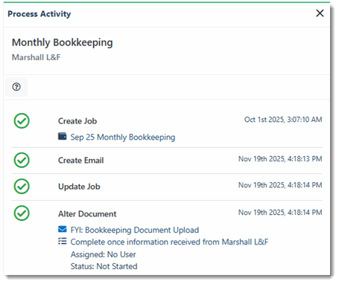Click the green check icon for Update Job

click(x=22, y=187)
